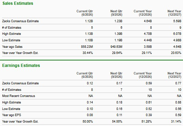Select Year ago Sales value 858.23M
The height and width of the screenshot is (126, 183).
(87, 47)
